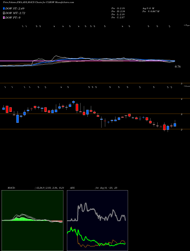Select the ADX (14 day) values text

click(105, 188)
